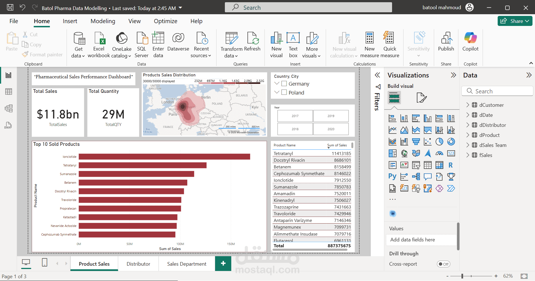Switch to Table view in left sidebar
Image resolution: width=535 pixels, height=281 pixels.
click(9, 92)
